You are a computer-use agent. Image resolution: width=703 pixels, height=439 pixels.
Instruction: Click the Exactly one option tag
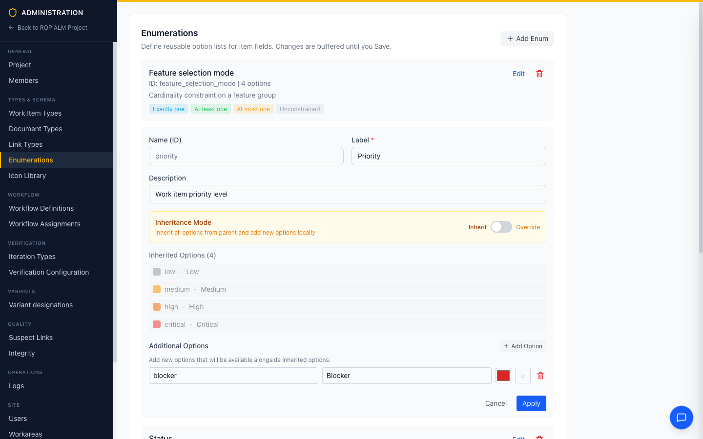pyautogui.click(x=168, y=109)
